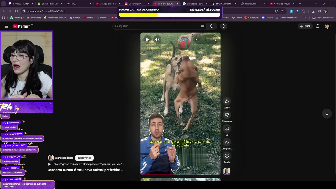The image size is (336, 189).
Task: Open the on-screen keyboard icon in search
Action: pyautogui.click(x=203, y=26)
